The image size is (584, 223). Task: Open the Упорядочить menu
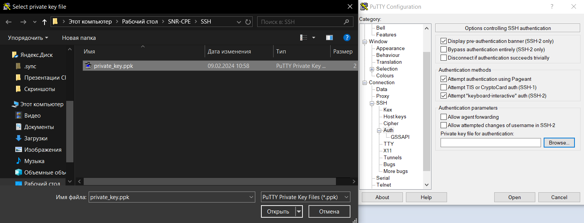tap(28, 38)
